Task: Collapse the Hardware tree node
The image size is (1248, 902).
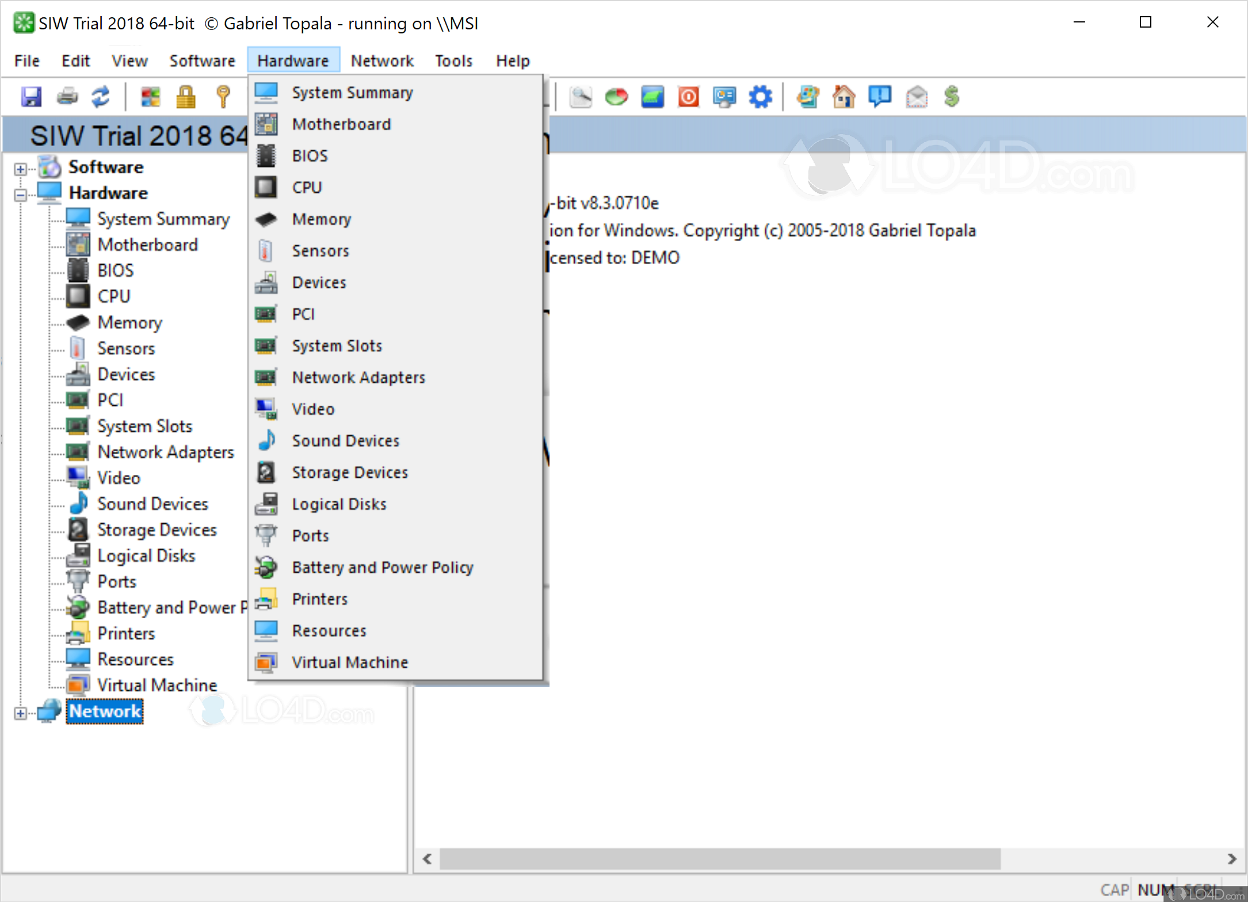Action: 20,195
